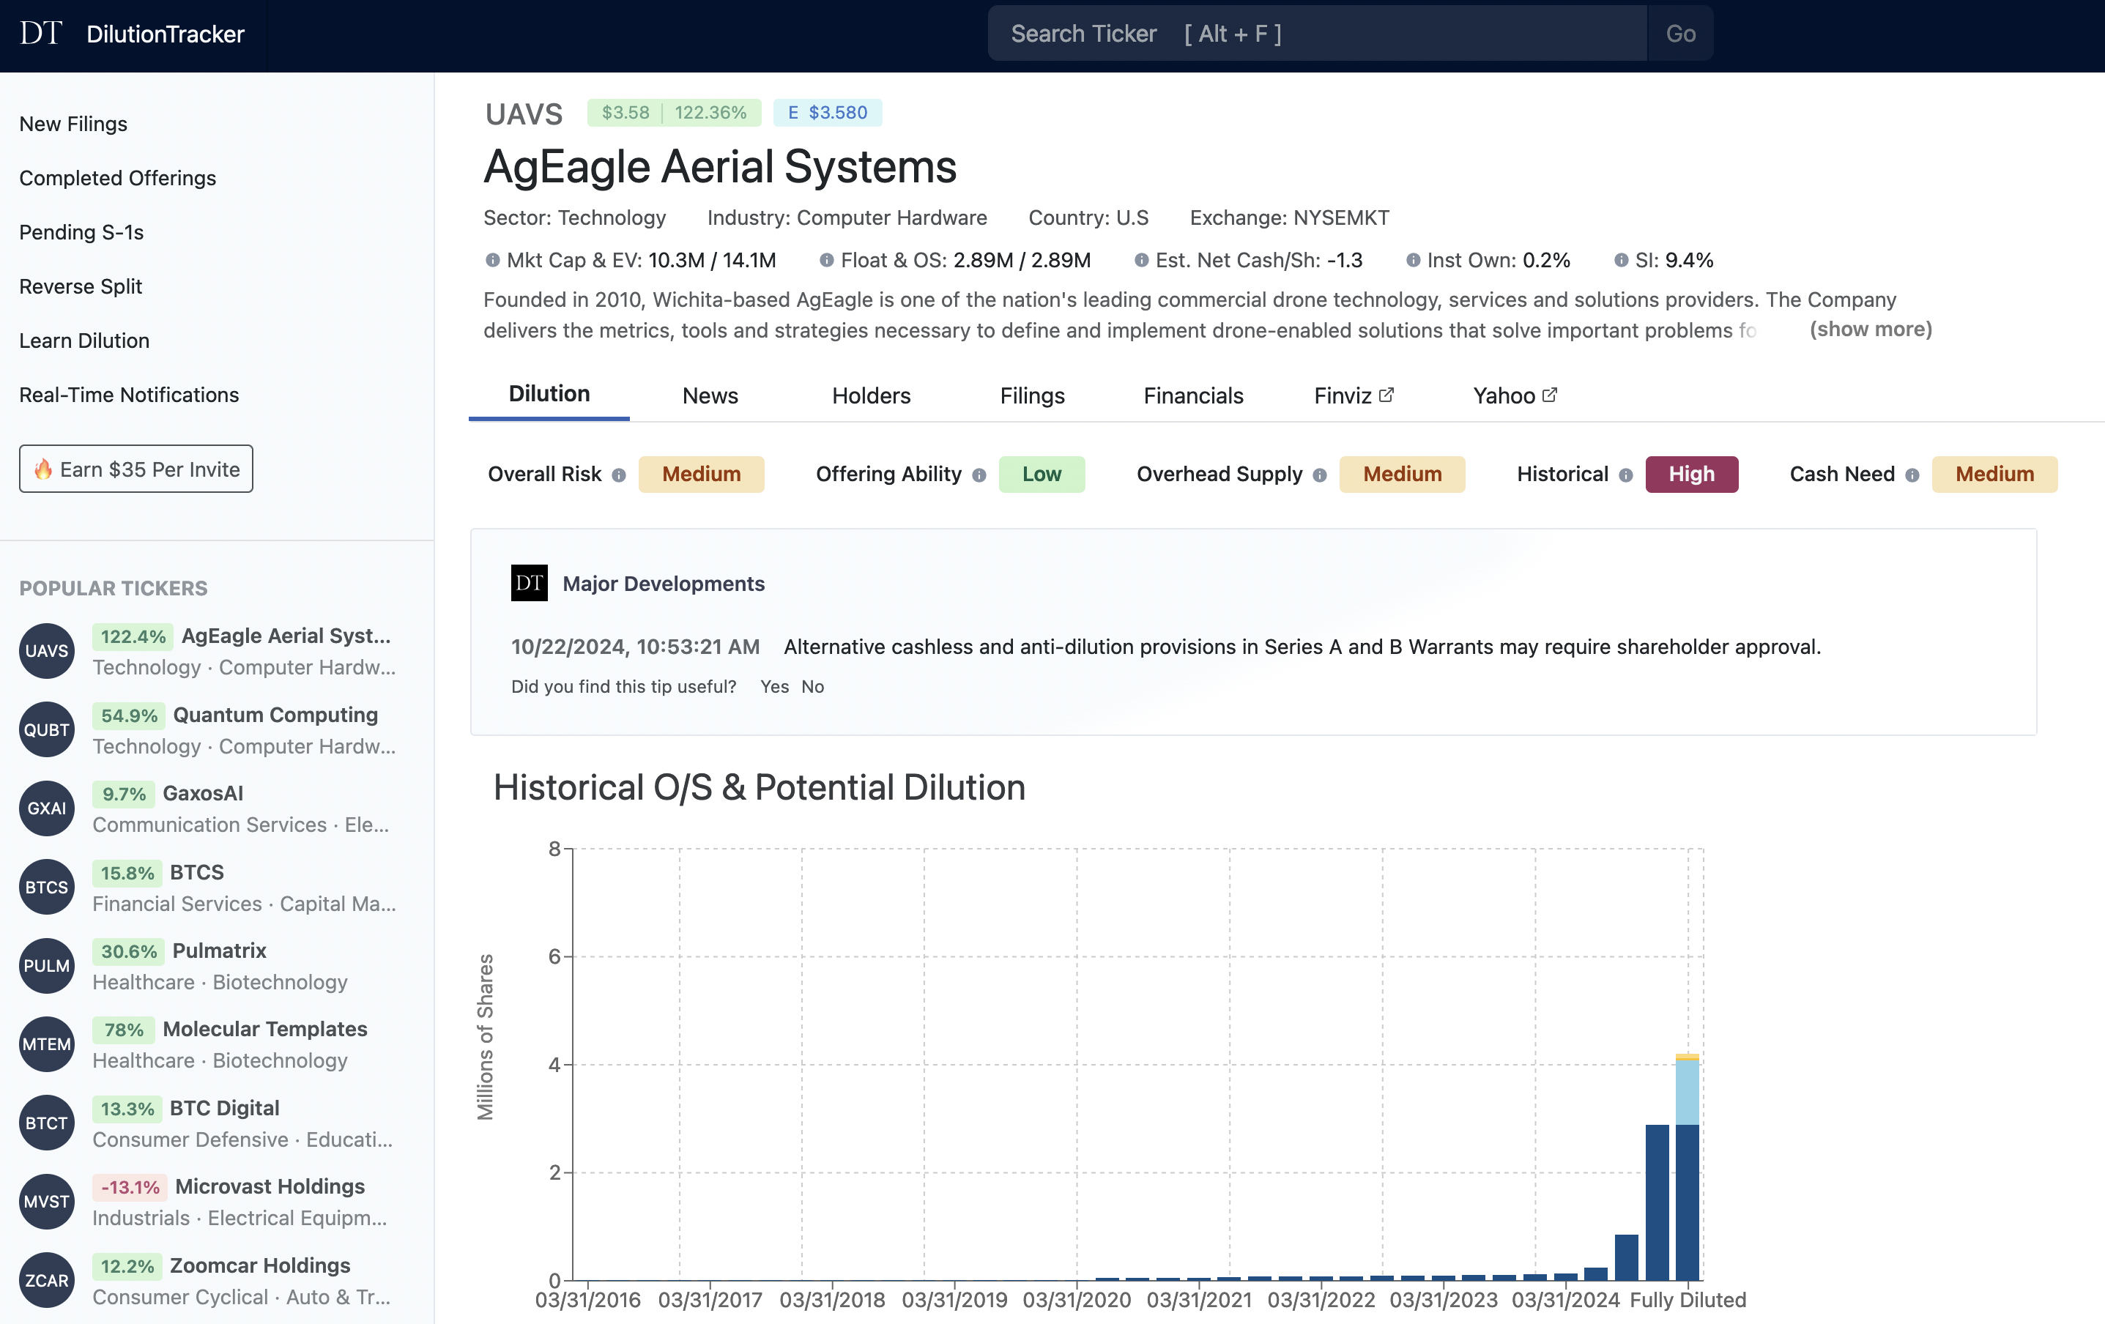This screenshot has height=1324, width=2105.
Task: Click info icon beside Offering Ability
Action: pyautogui.click(x=979, y=475)
